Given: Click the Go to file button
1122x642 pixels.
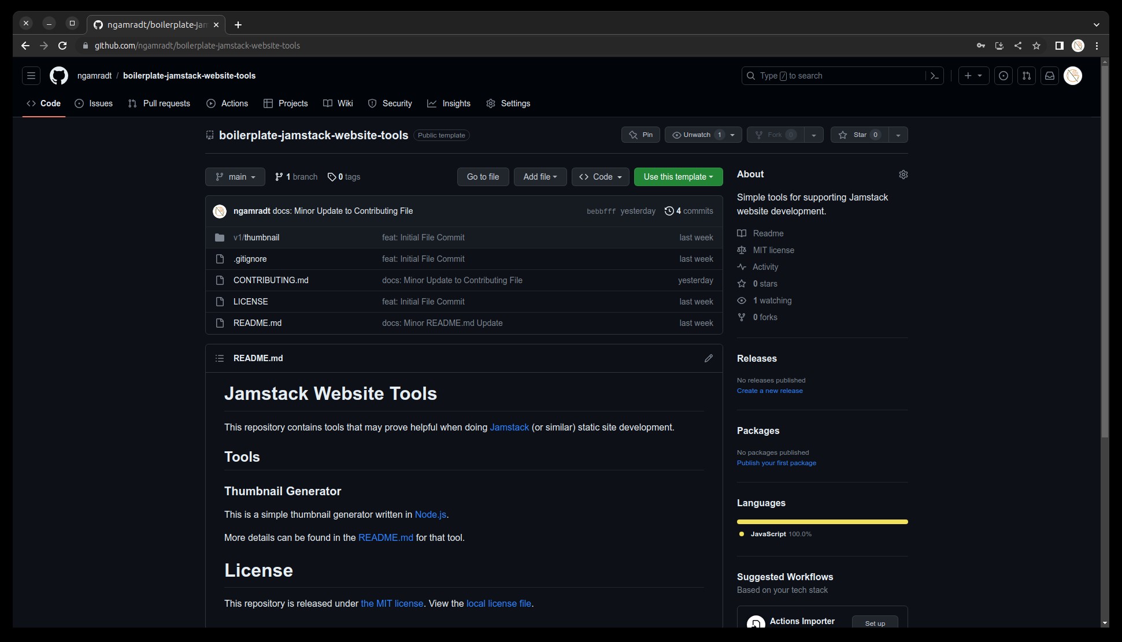Looking at the screenshot, I should (483, 177).
